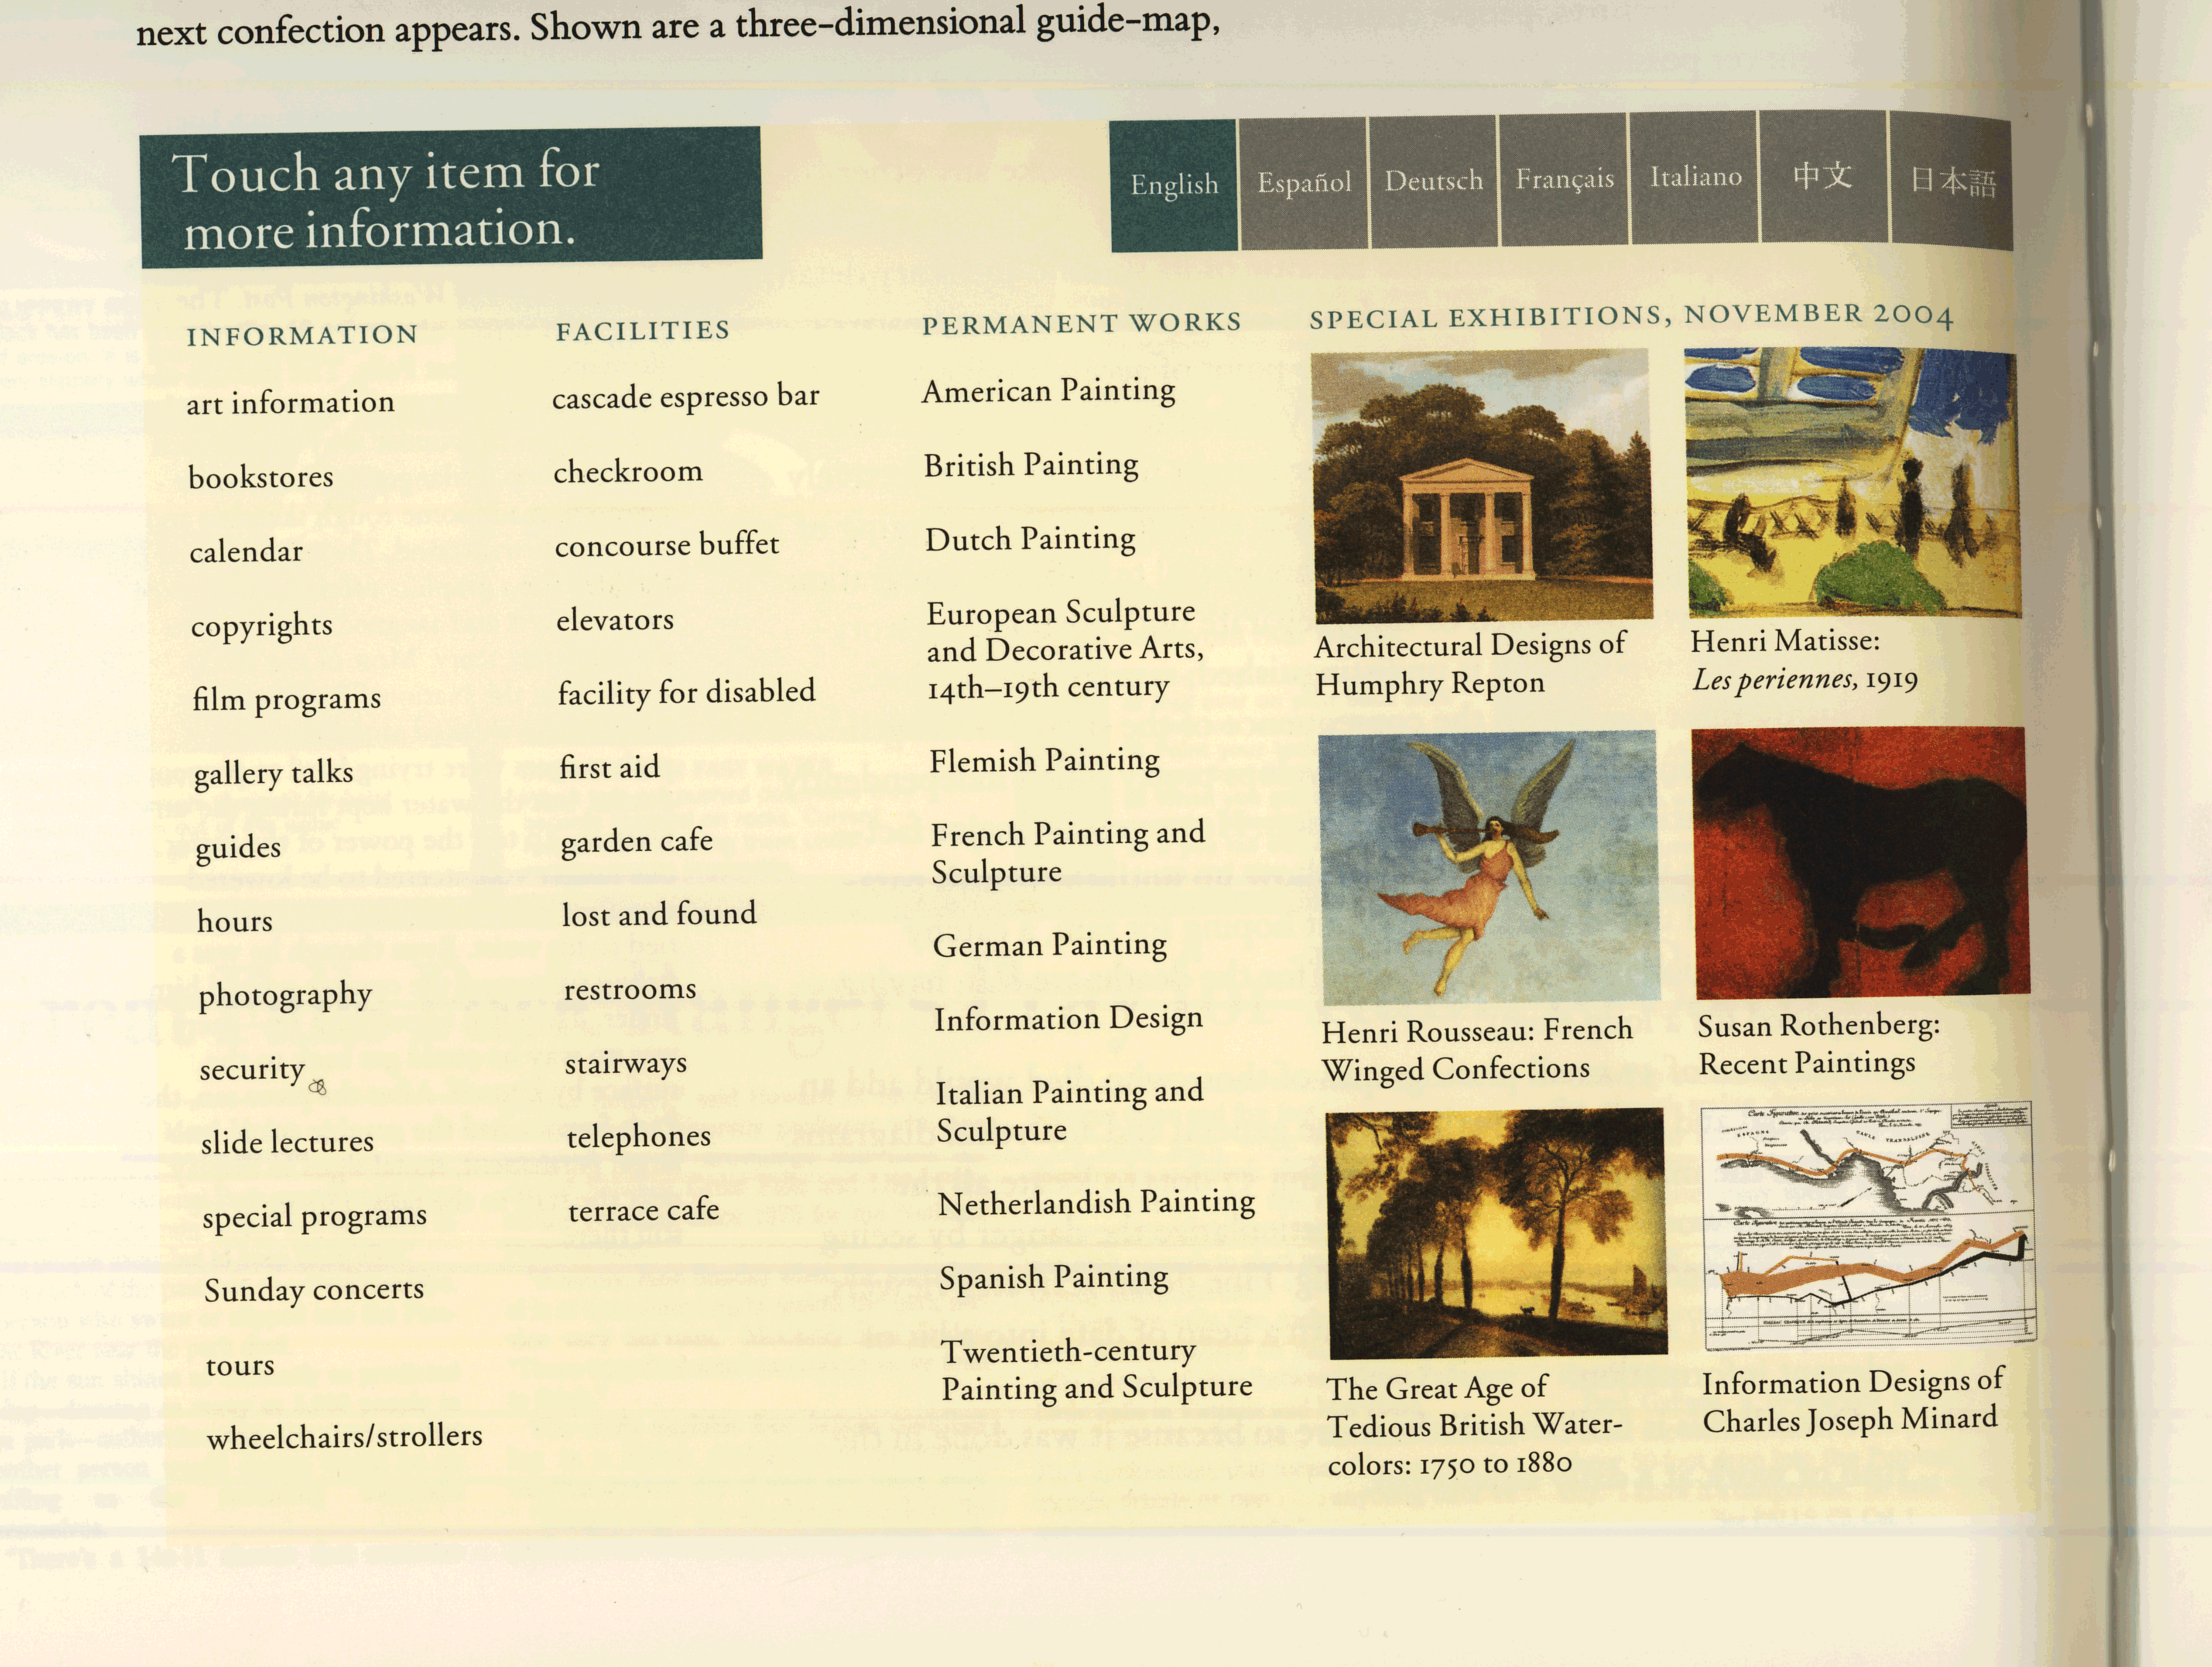Open the Humphry Repton temple painting thumbnail

(x=1482, y=485)
